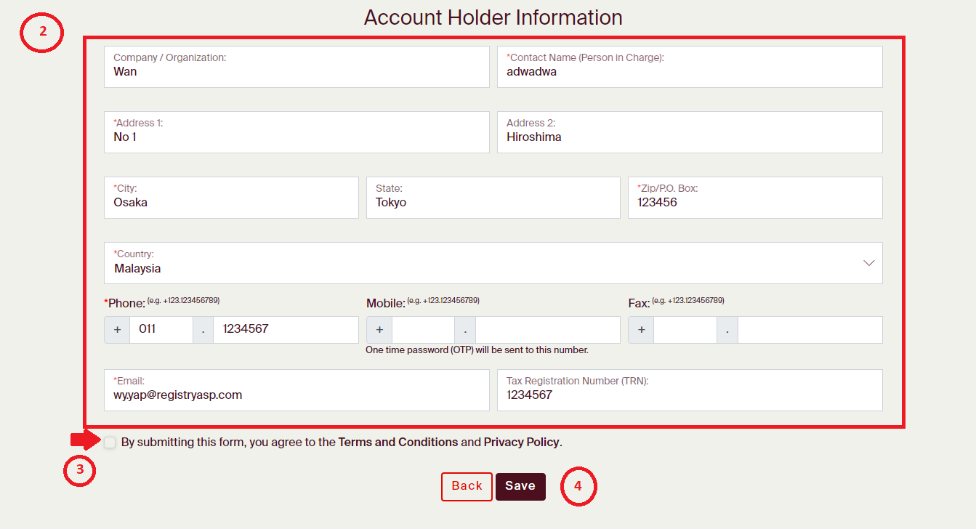
Task: Click the City field containing Osaka
Action: 231,198
